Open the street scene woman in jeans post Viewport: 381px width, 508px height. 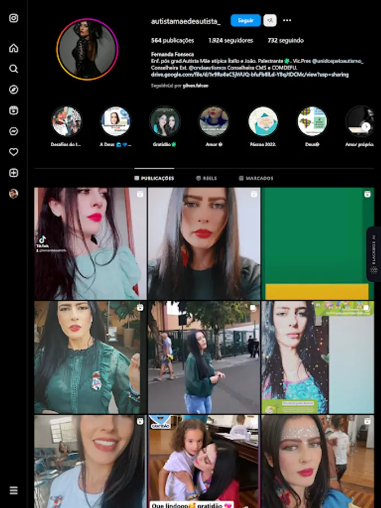pos(204,357)
